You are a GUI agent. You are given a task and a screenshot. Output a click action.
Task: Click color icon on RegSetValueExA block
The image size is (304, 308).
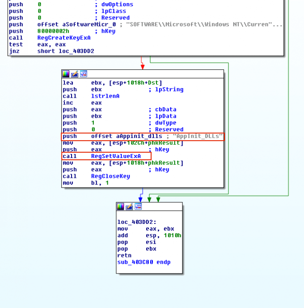[66, 74]
